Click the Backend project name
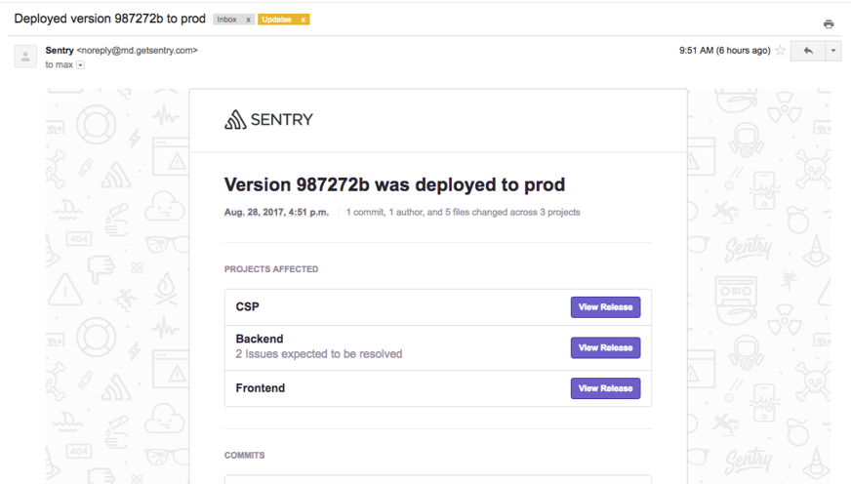851x484 pixels. 260,340
